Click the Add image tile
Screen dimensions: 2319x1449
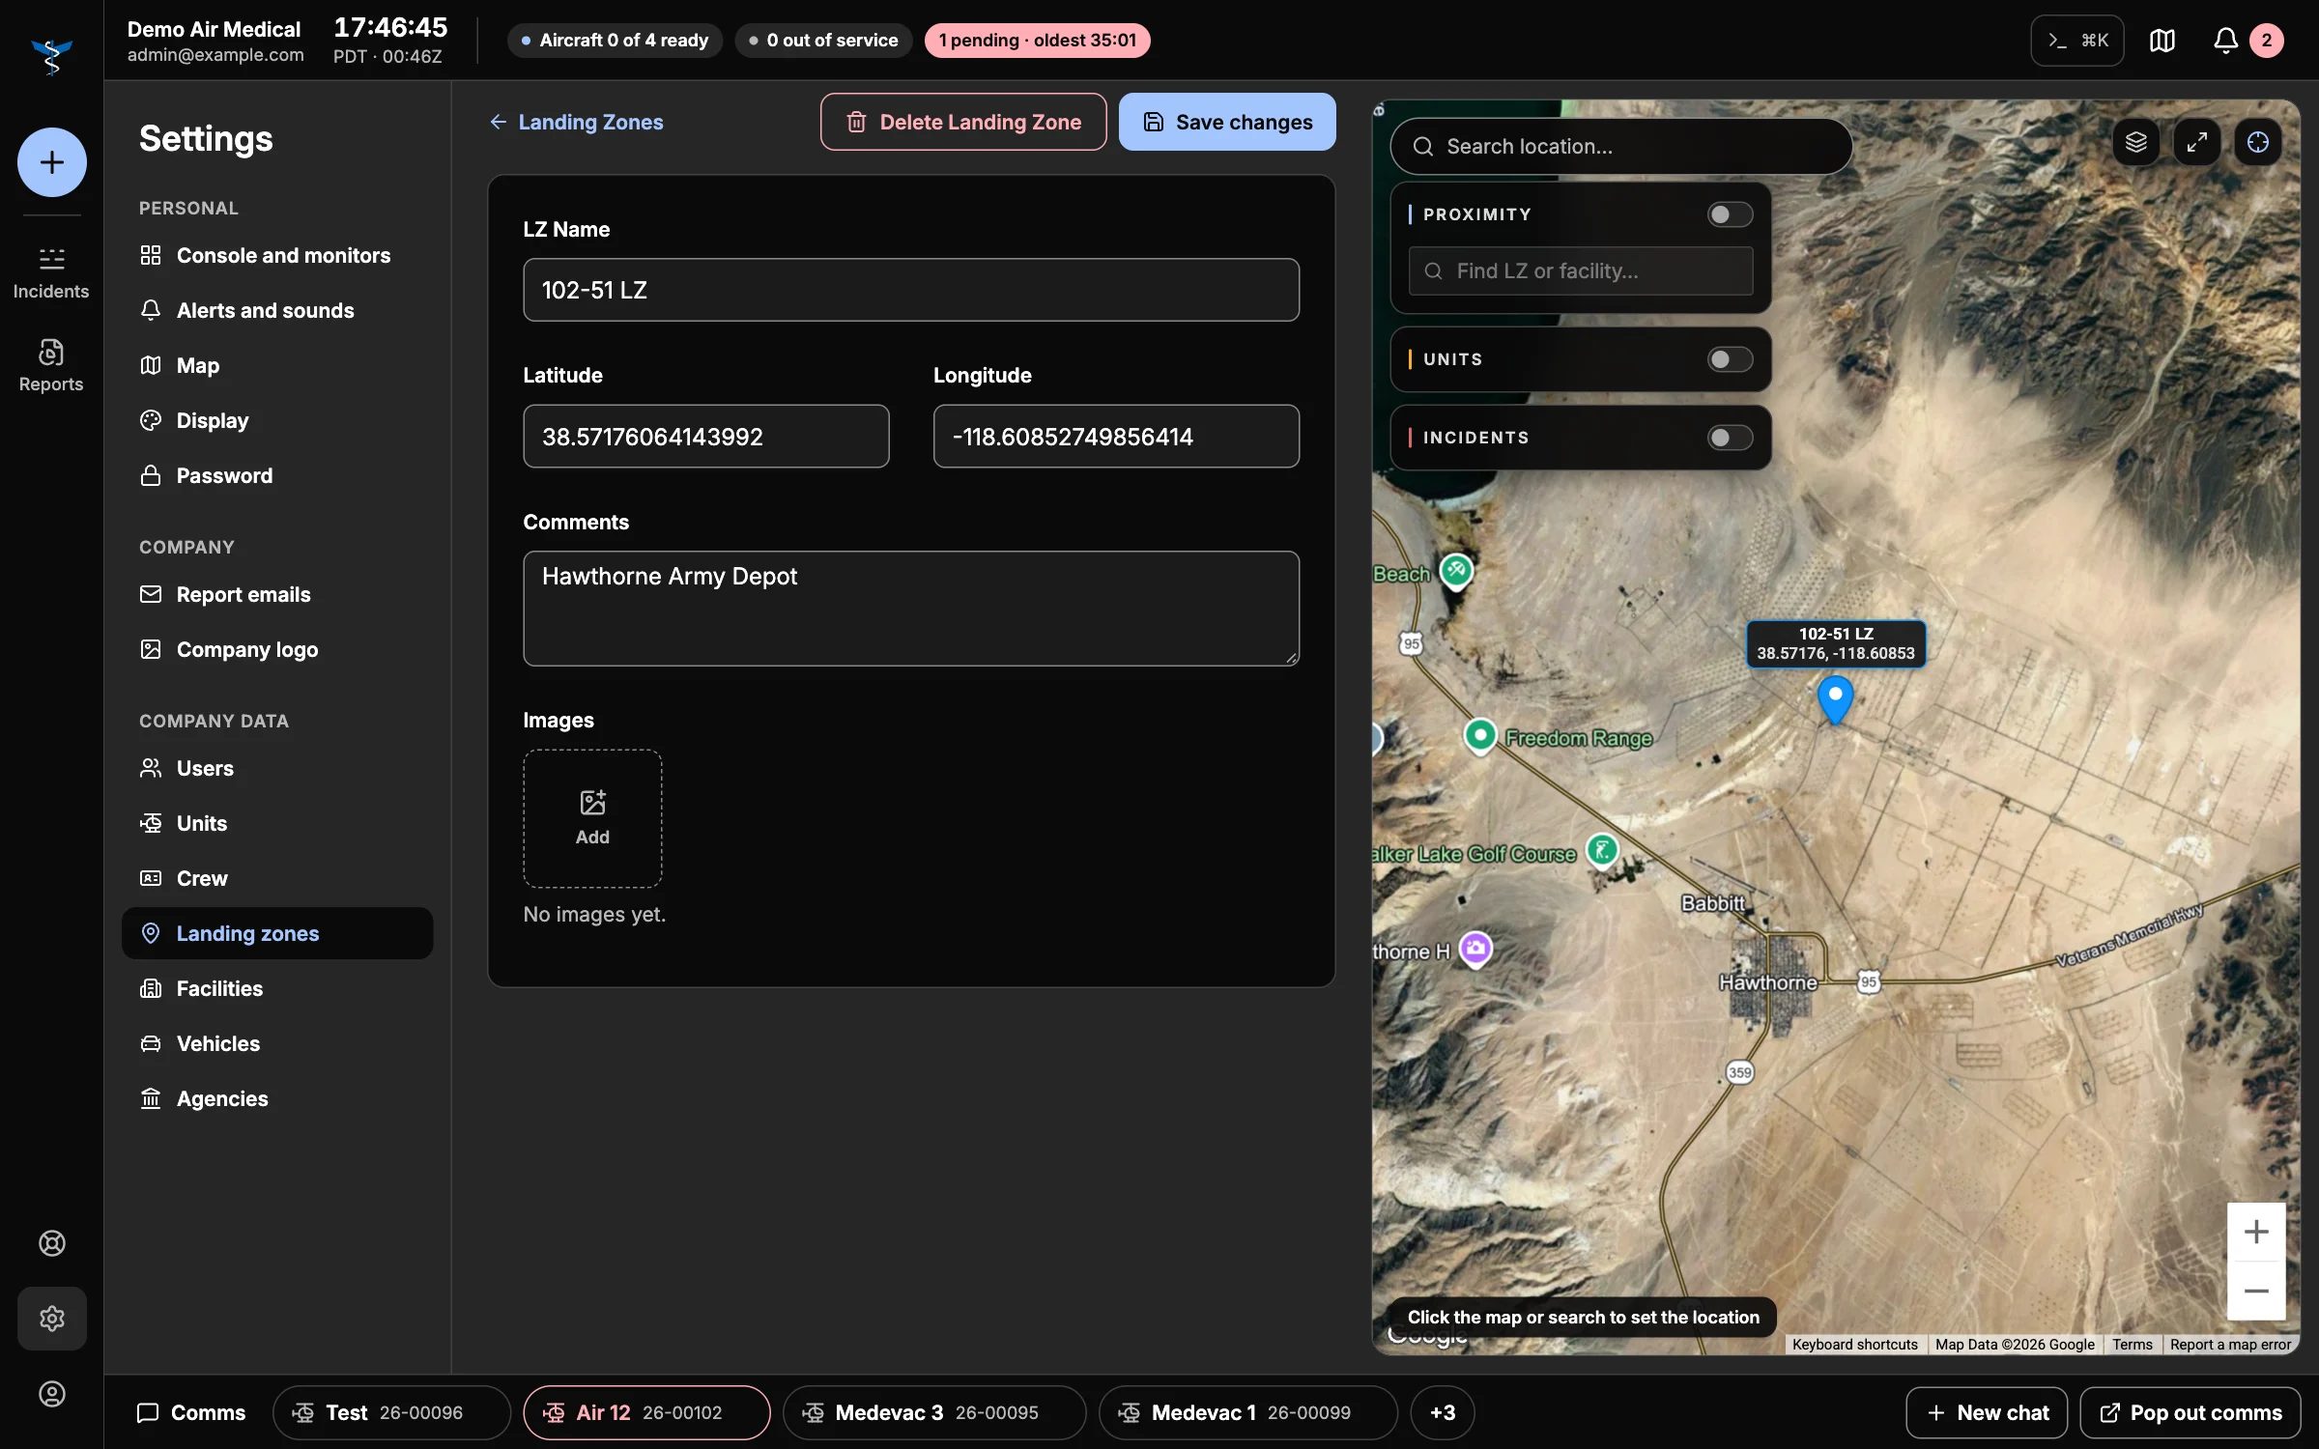tap(592, 819)
